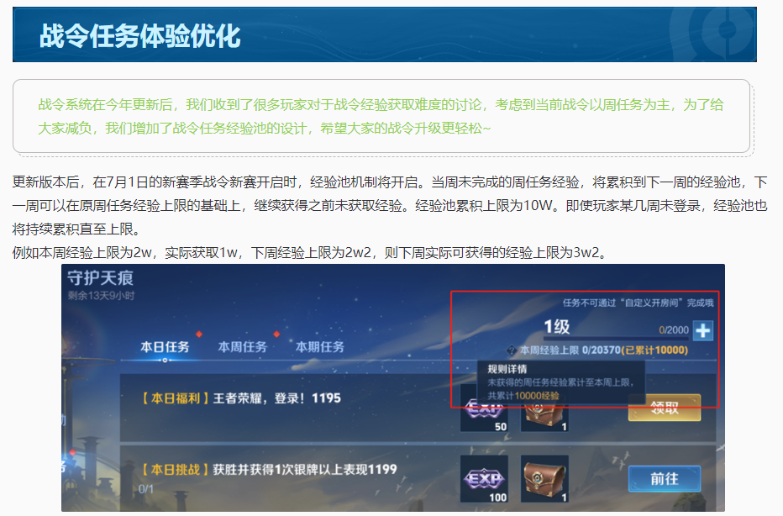783x516 pixels.
Task: Click the 战令任务体验优化 header banner
Action: pyautogui.click(x=385, y=34)
